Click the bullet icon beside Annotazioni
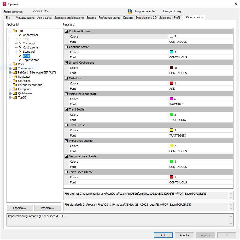Screen dimensions: 240x240 point(20,35)
